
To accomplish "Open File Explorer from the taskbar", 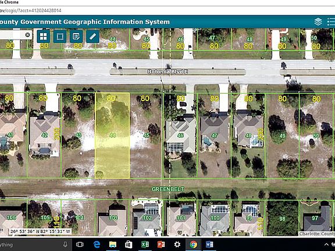I will click(x=113, y=245).
